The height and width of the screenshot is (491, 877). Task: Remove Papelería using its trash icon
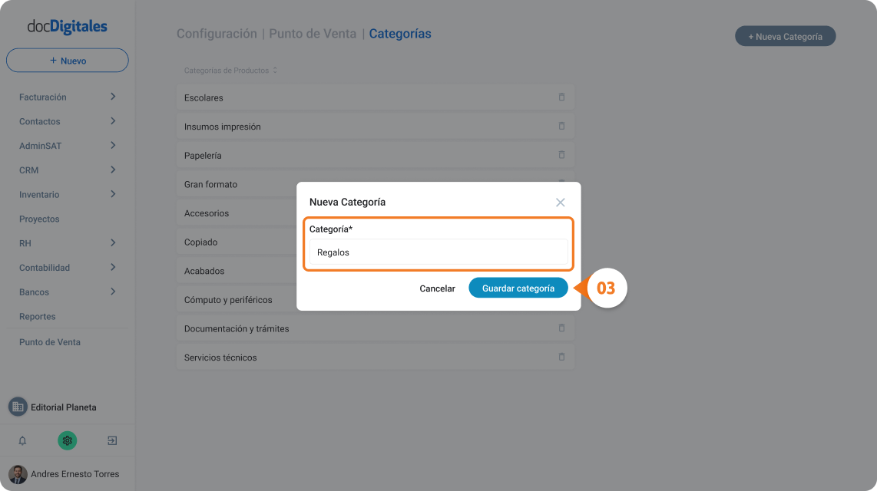(x=561, y=155)
